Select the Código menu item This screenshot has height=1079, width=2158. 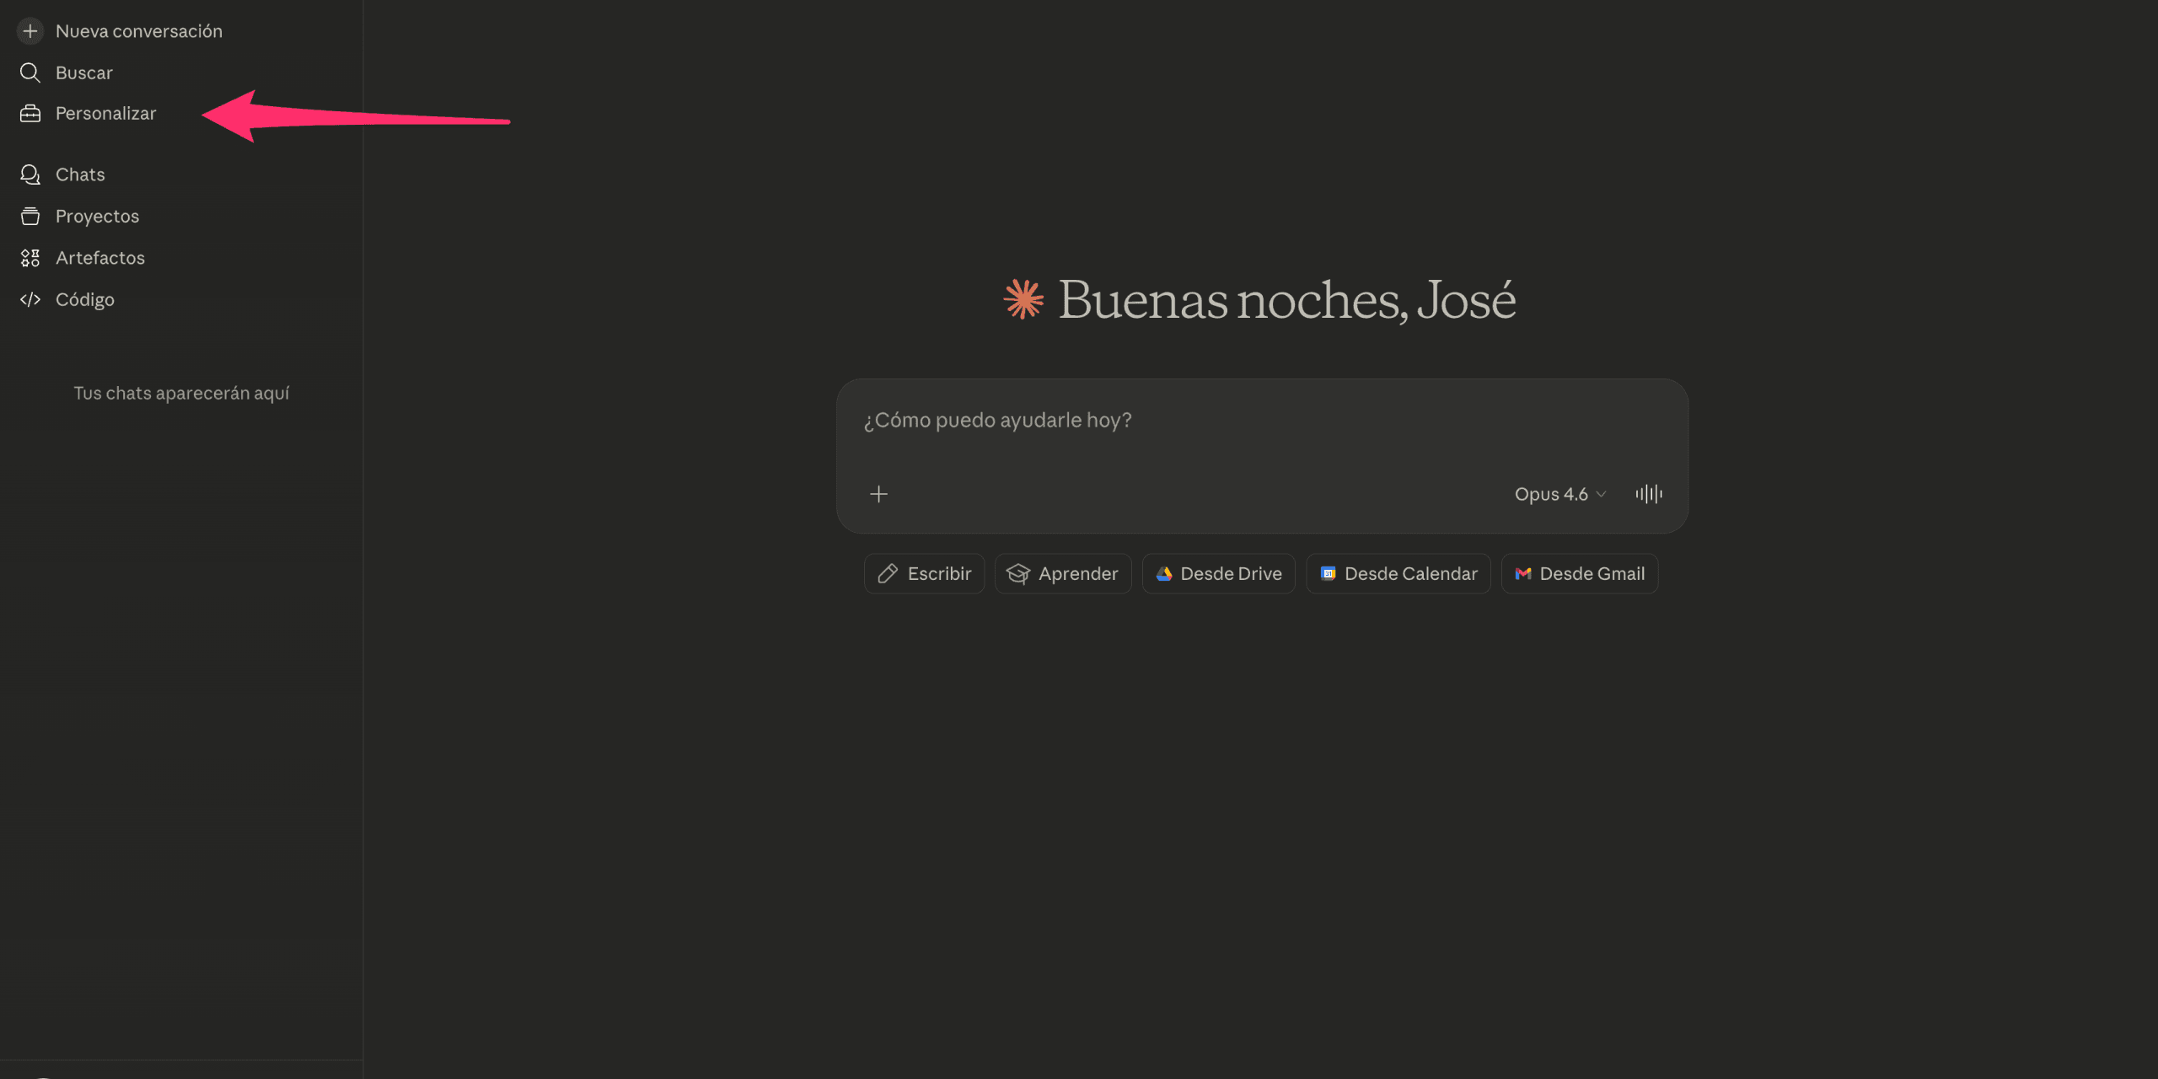(85, 299)
